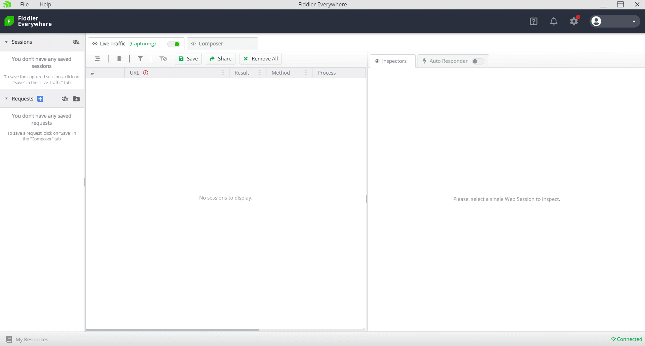
Task: Maximize the Fiddler Everywhere window
Action: tap(620, 4)
